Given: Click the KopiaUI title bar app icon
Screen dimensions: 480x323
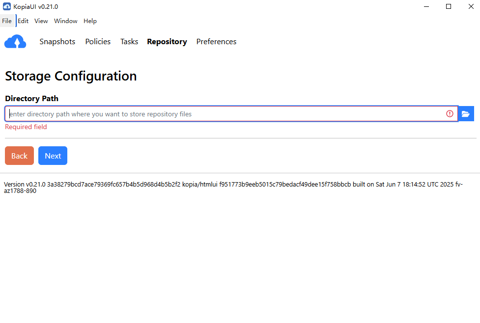Looking at the screenshot, I should coord(7,6).
